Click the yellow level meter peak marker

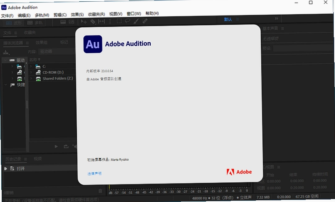tap(109, 187)
